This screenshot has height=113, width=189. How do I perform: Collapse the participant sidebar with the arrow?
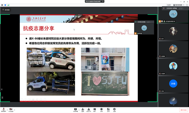pyautogui.click(x=157, y=58)
